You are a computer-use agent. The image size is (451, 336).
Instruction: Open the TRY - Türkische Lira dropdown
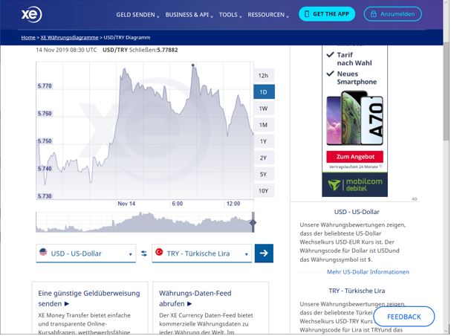(201, 253)
